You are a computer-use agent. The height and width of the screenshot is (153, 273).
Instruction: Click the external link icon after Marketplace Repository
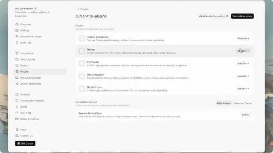pos(227,16)
